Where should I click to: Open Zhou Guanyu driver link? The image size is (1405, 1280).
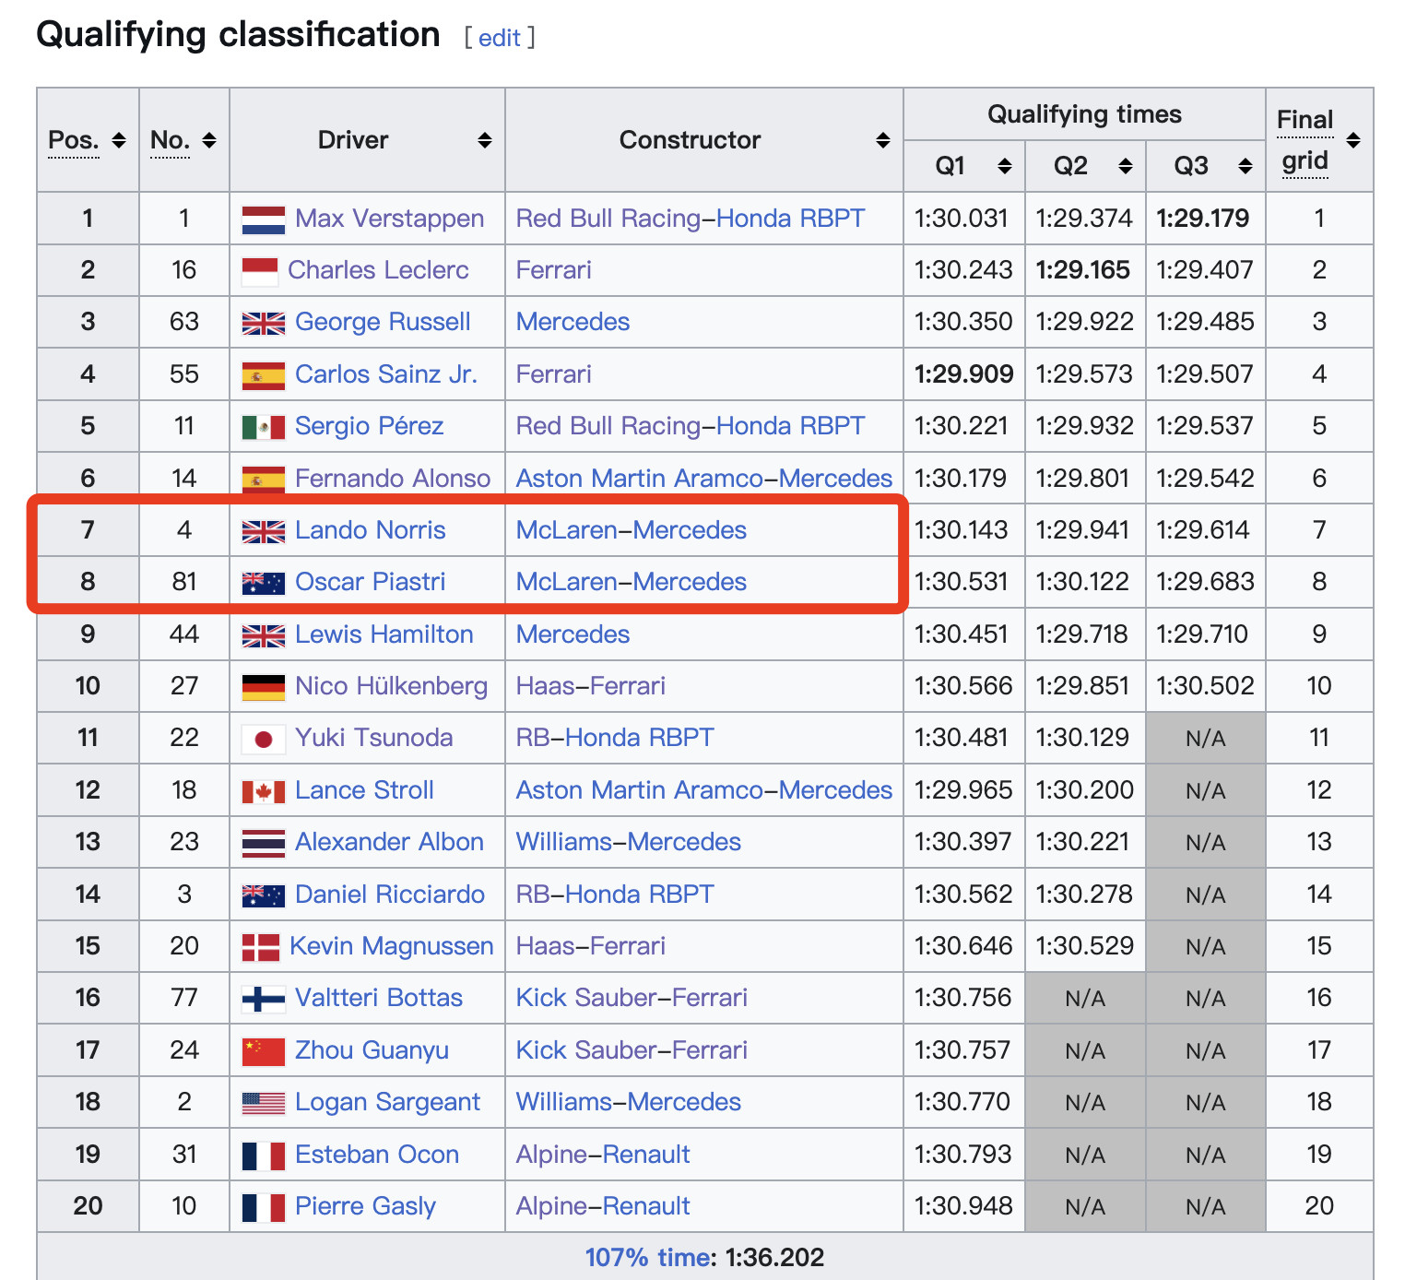pos(372,1050)
